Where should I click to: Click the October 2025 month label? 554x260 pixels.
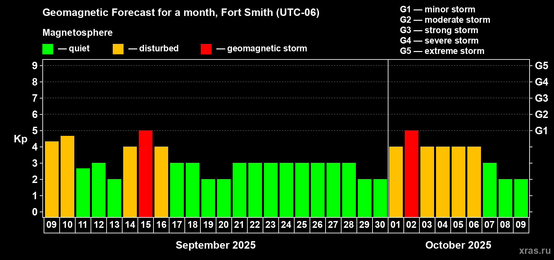(x=458, y=245)
